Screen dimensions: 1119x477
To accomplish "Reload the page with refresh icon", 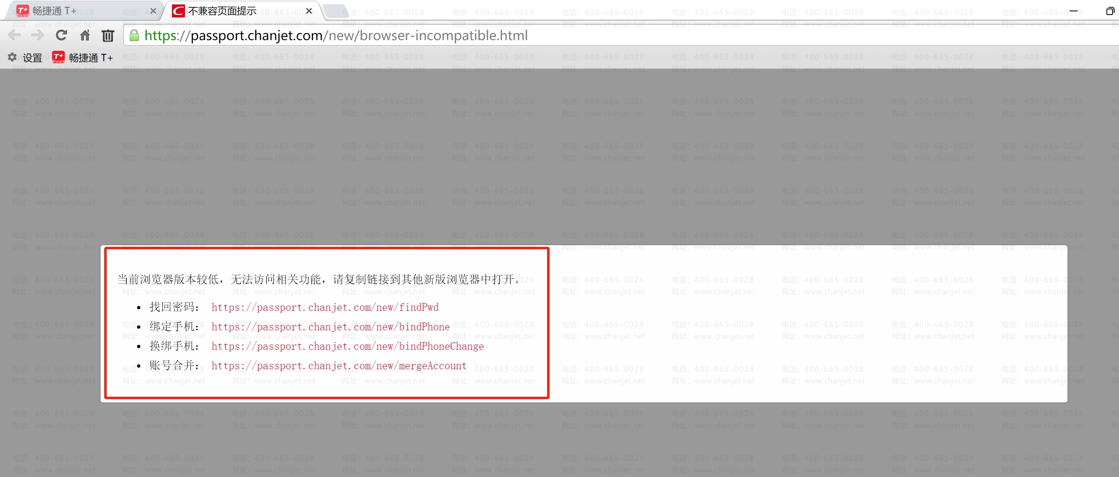I will tap(61, 35).
